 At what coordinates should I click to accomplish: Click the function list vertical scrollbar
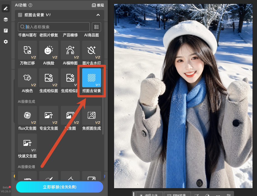[x=103, y=102]
